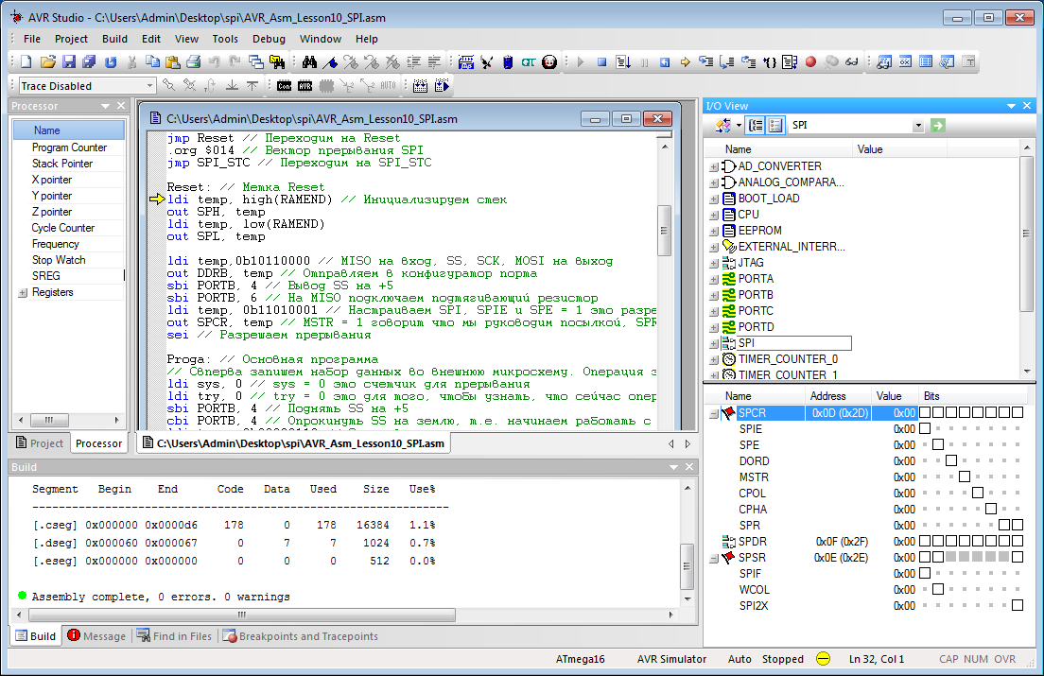Select Program Counter in Processor panel
The height and width of the screenshot is (676, 1044).
(69, 147)
